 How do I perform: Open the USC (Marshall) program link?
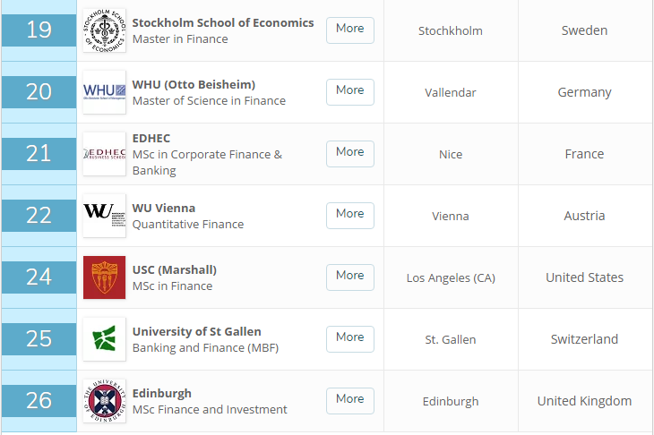pos(175,269)
